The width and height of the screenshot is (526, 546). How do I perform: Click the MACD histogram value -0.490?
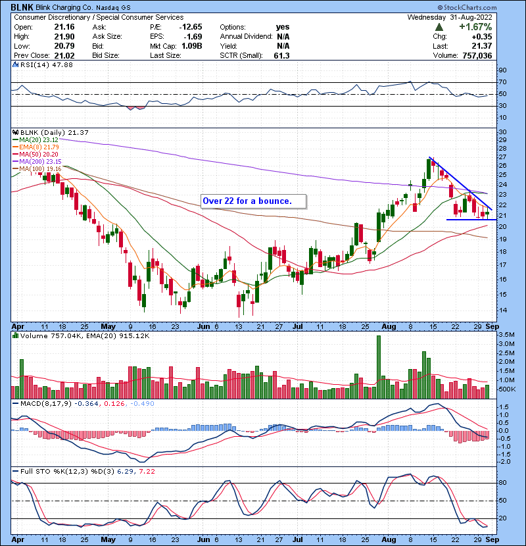pos(142,404)
